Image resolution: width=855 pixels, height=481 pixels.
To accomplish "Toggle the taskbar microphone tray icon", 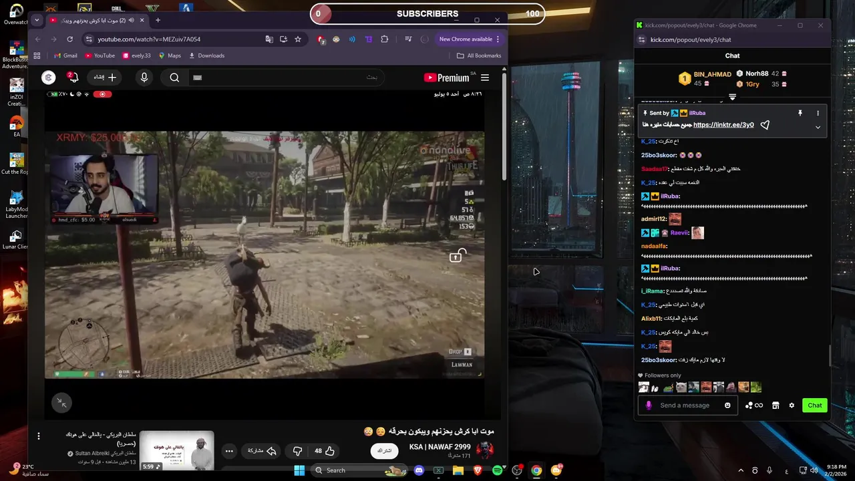I will point(769,470).
